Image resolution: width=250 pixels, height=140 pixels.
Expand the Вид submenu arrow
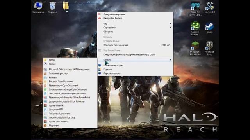point(171,23)
